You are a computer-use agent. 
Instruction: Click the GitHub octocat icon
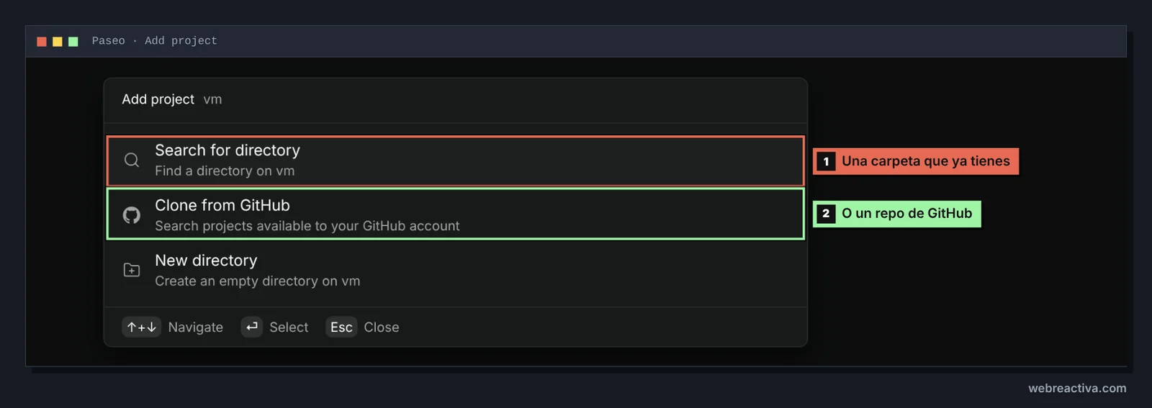tap(131, 214)
